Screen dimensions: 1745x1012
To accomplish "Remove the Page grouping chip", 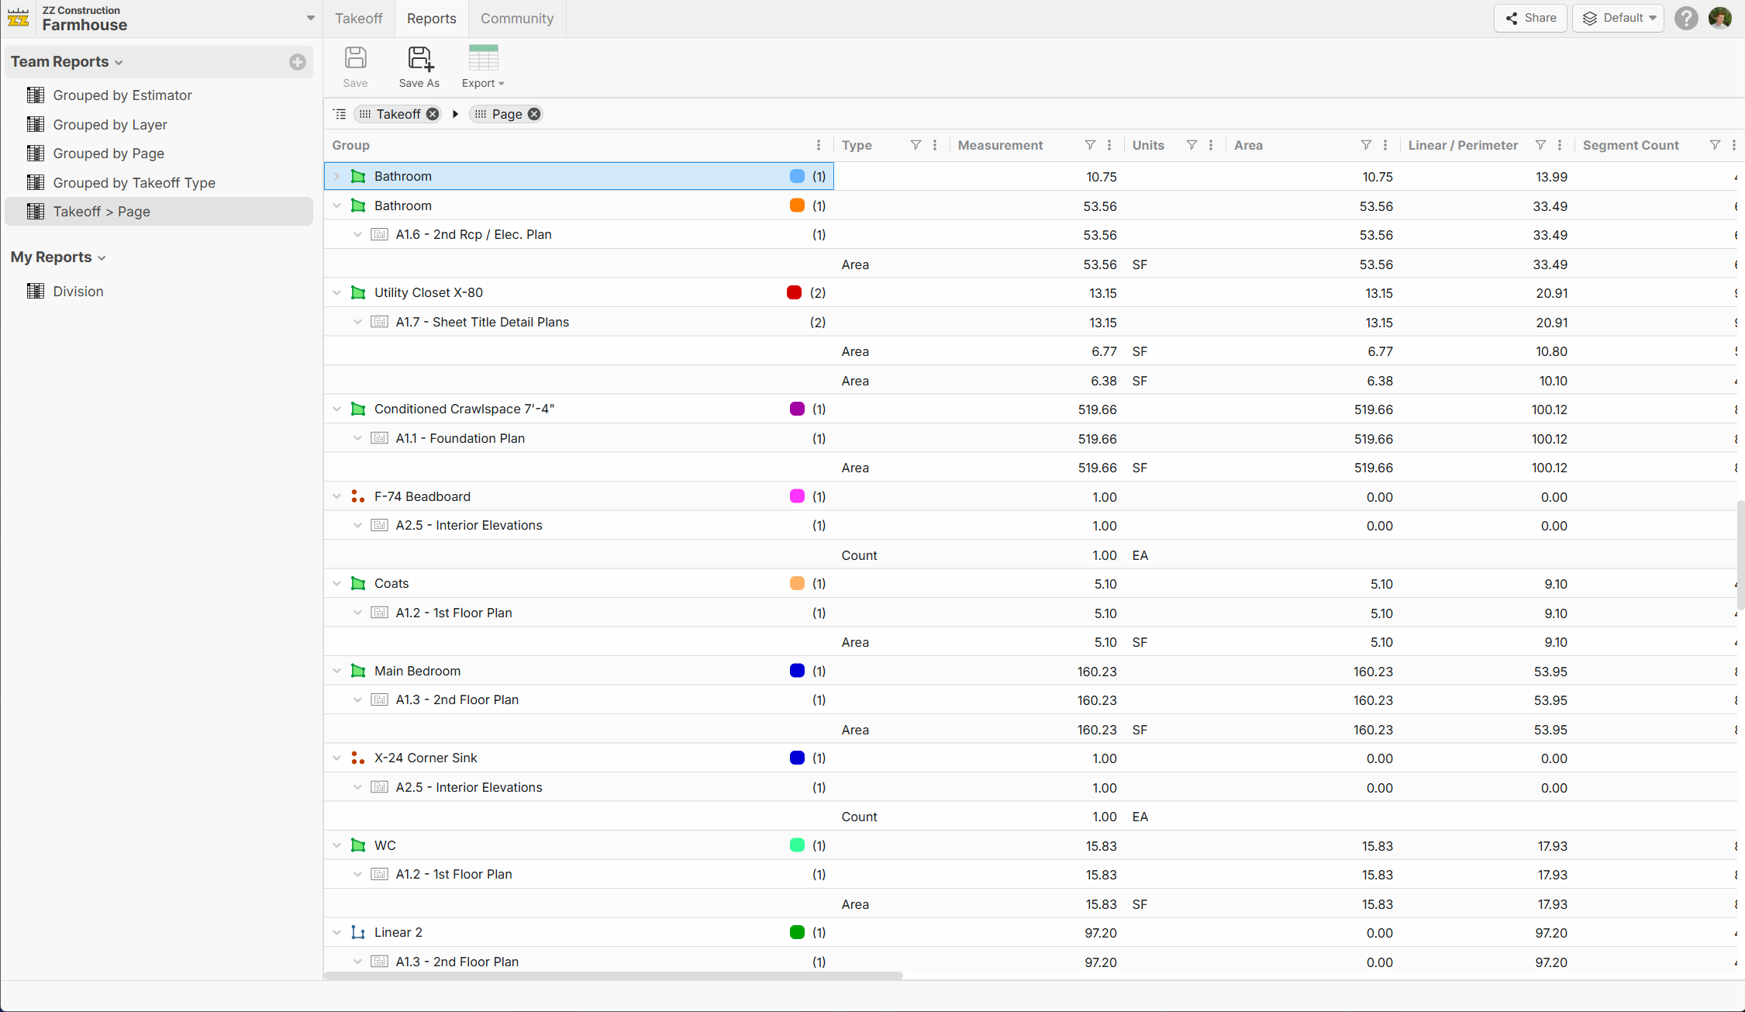I will [534, 114].
